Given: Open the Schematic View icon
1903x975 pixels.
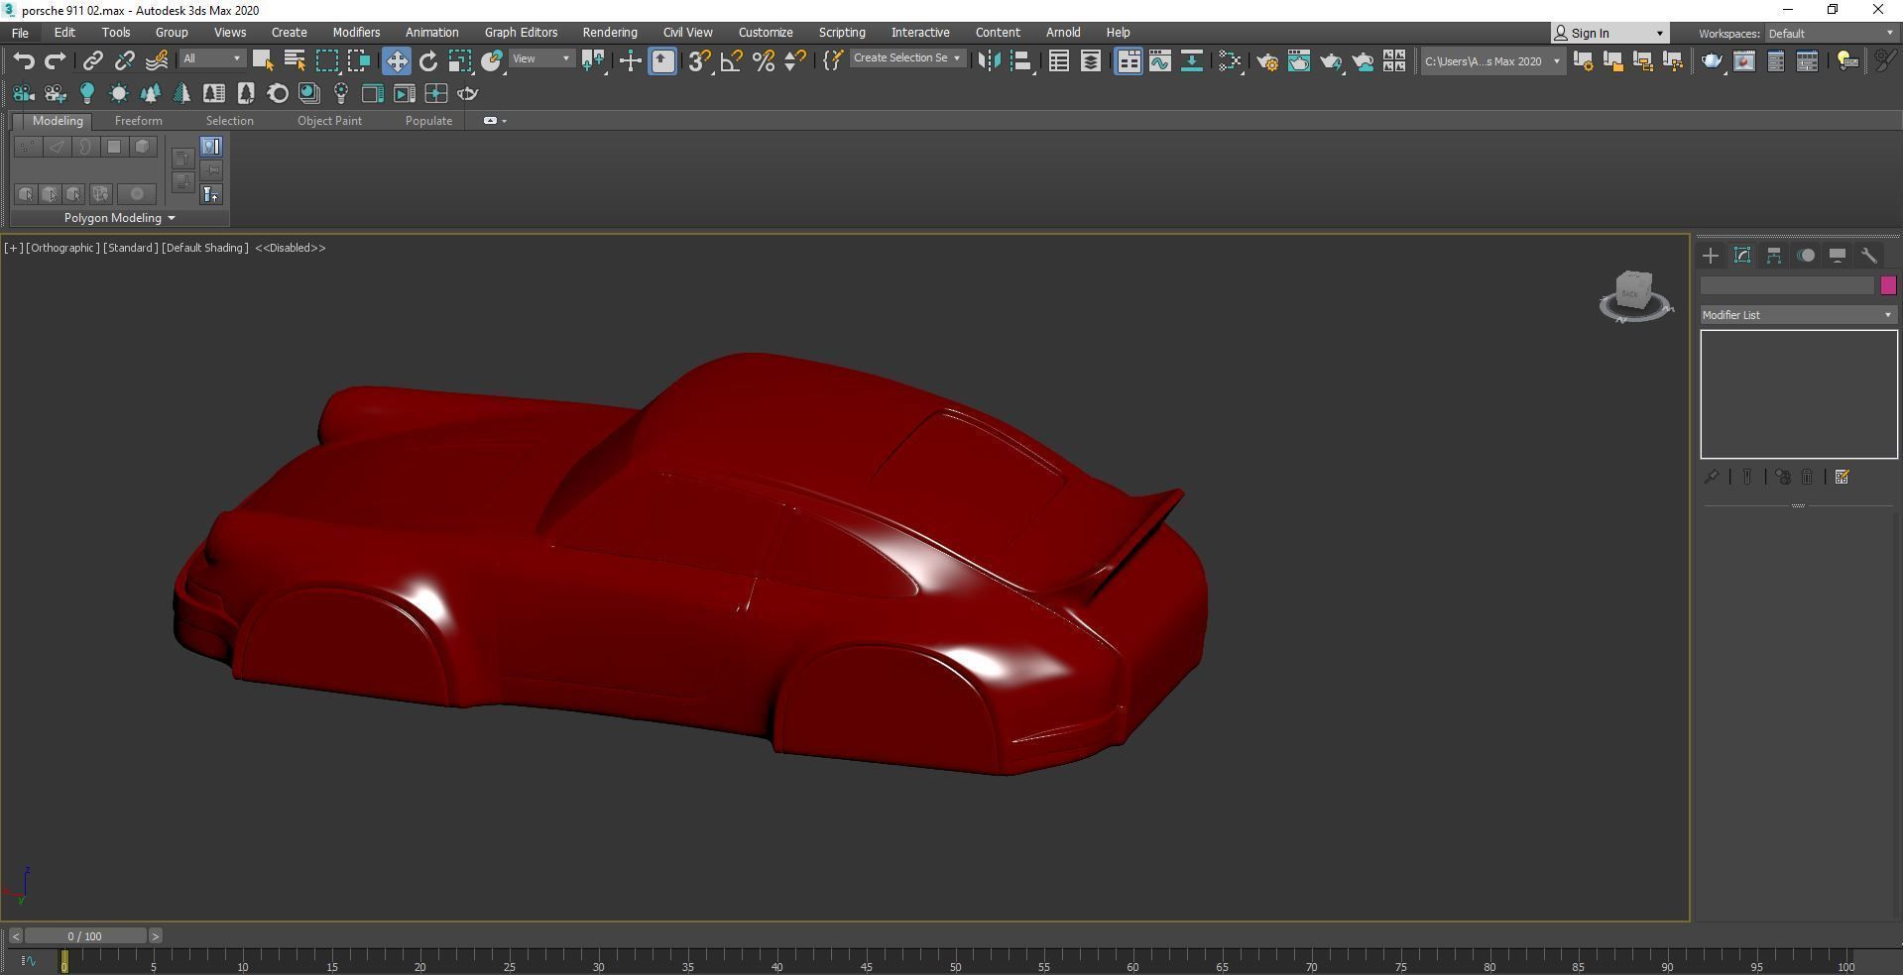Looking at the screenshot, I should (x=1192, y=61).
